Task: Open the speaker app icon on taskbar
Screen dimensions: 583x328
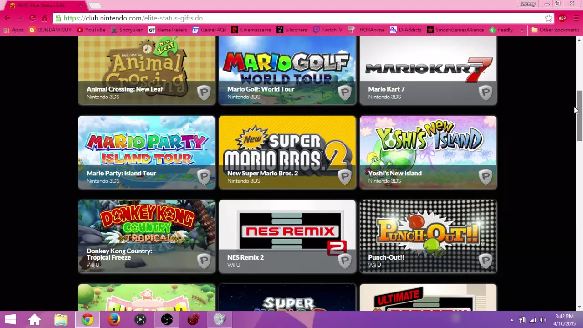Action: (220, 320)
